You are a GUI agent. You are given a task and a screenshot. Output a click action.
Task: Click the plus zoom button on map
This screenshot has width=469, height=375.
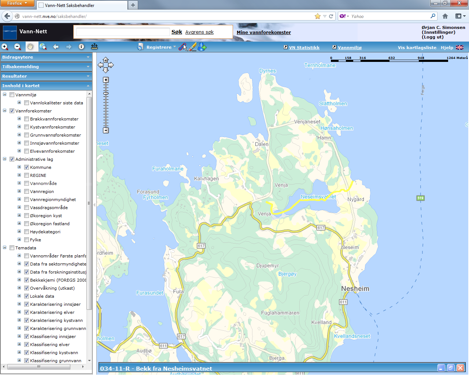[106, 80]
